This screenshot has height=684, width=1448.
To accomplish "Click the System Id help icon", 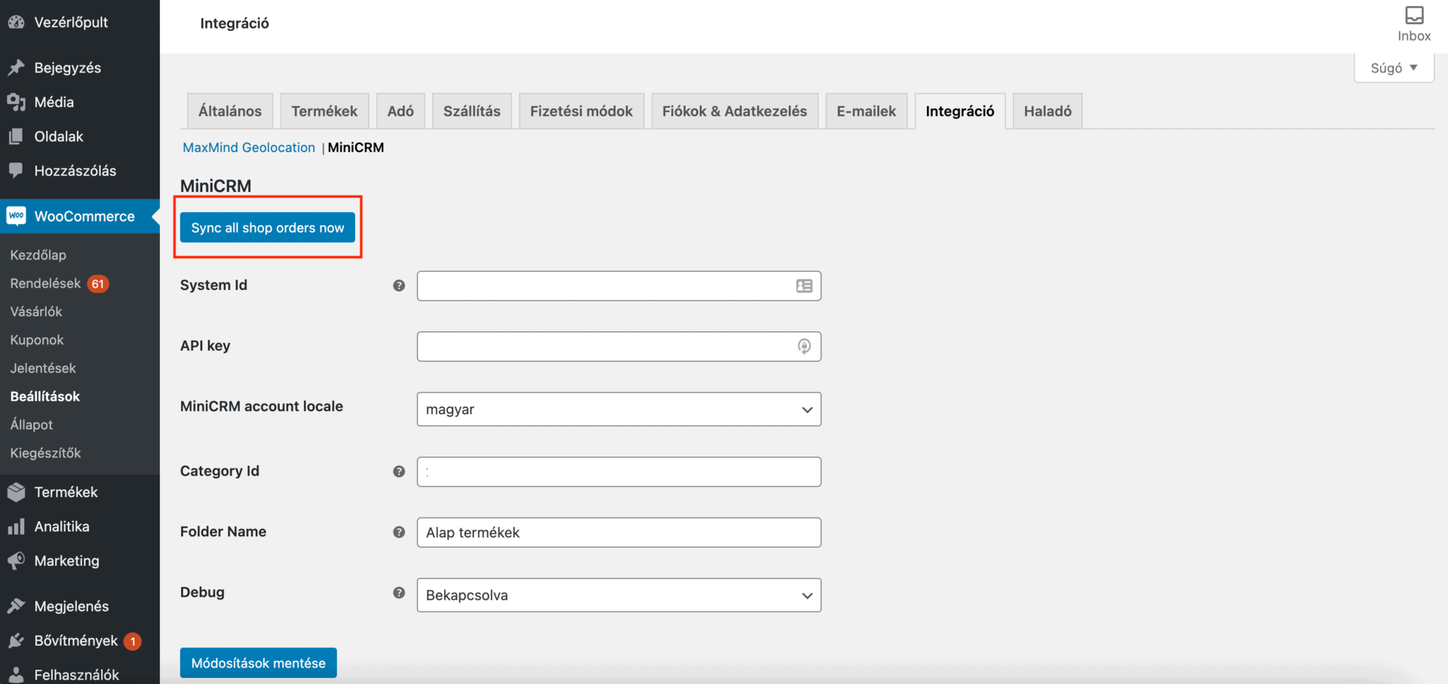I will (x=399, y=286).
